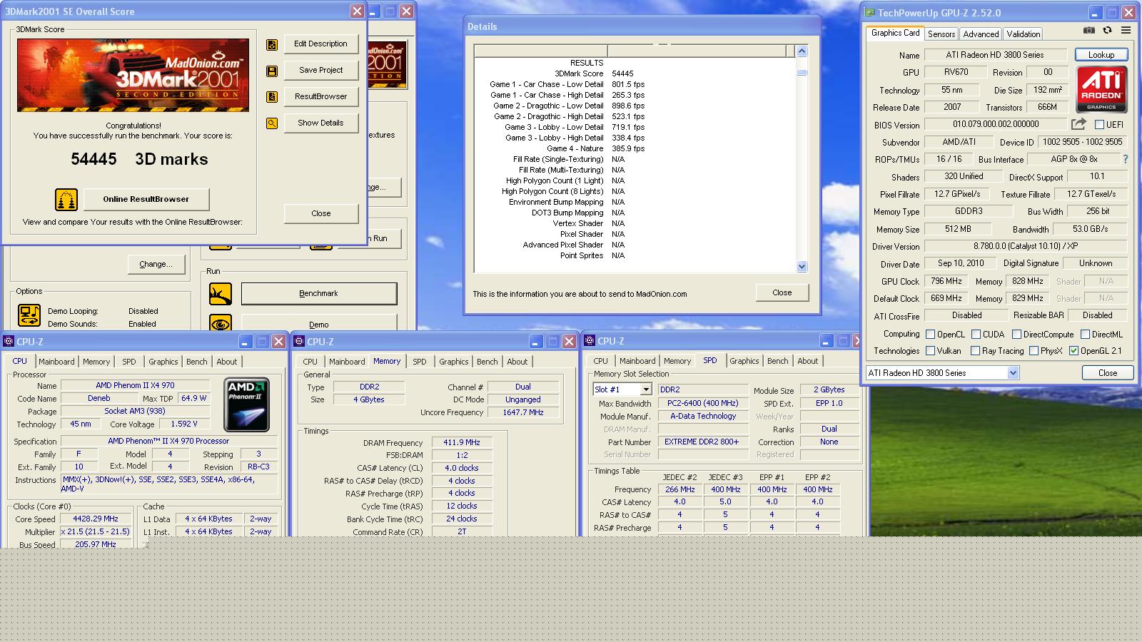Screen dimensions: 1142x642
Task: Switch to GPU-Z Advanced tab
Action: tap(981, 34)
